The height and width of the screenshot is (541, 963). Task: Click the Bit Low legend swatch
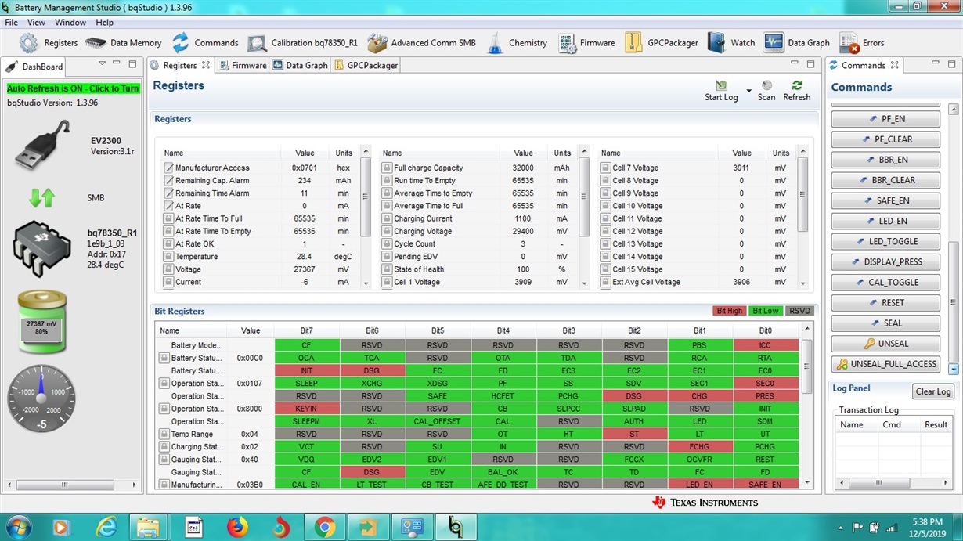click(x=765, y=311)
